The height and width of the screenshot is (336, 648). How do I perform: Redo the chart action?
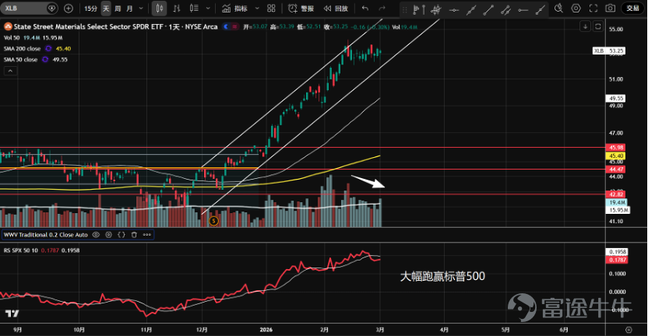382,9
